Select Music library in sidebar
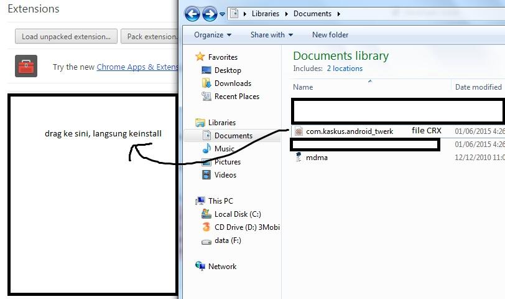The width and height of the screenshot is (505, 299). point(224,149)
